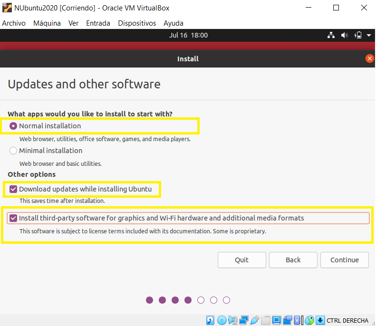
Task: Click the network adapters icon in VirtualBox status bar
Action: tap(244, 320)
